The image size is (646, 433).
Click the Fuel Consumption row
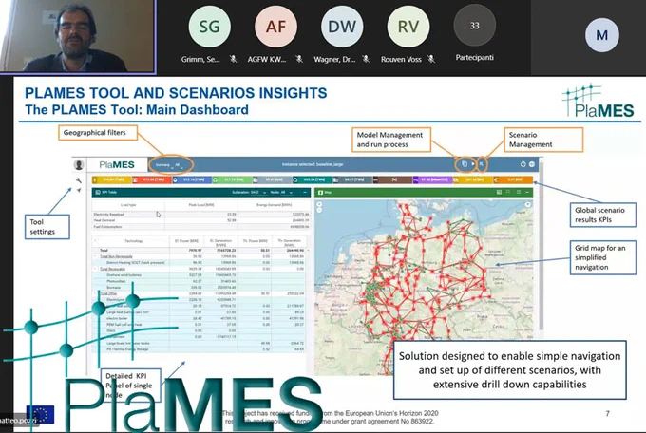click(201, 227)
